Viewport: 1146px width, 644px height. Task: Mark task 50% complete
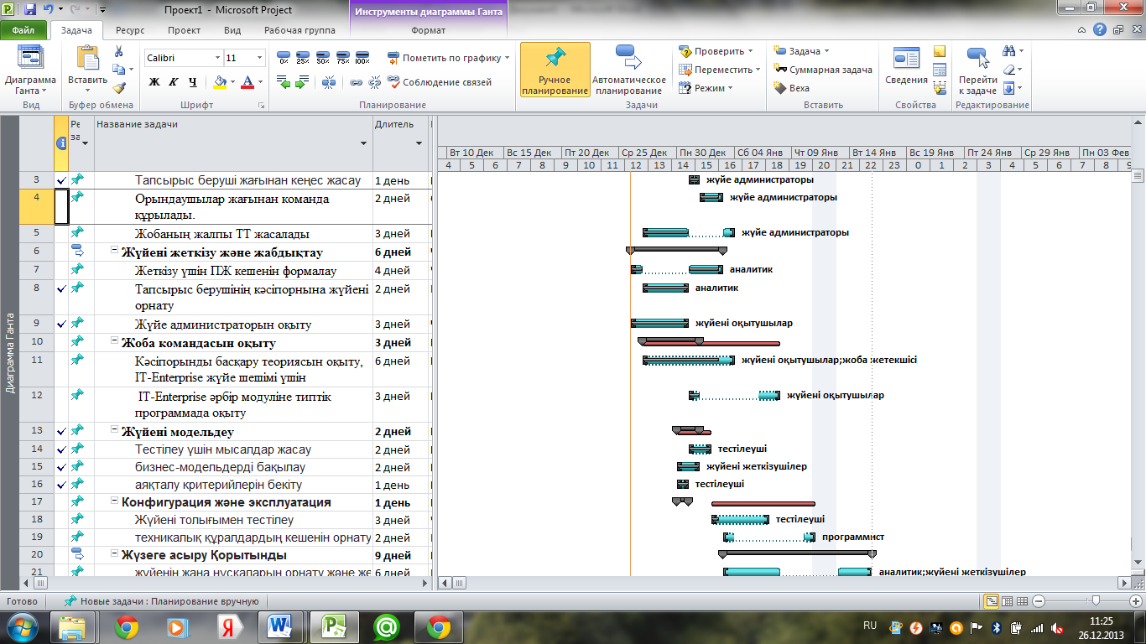(322, 58)
